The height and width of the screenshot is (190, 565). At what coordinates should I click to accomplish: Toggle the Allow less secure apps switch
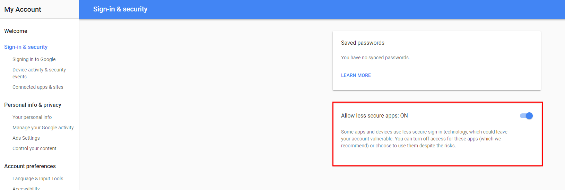tap(526, 116)
